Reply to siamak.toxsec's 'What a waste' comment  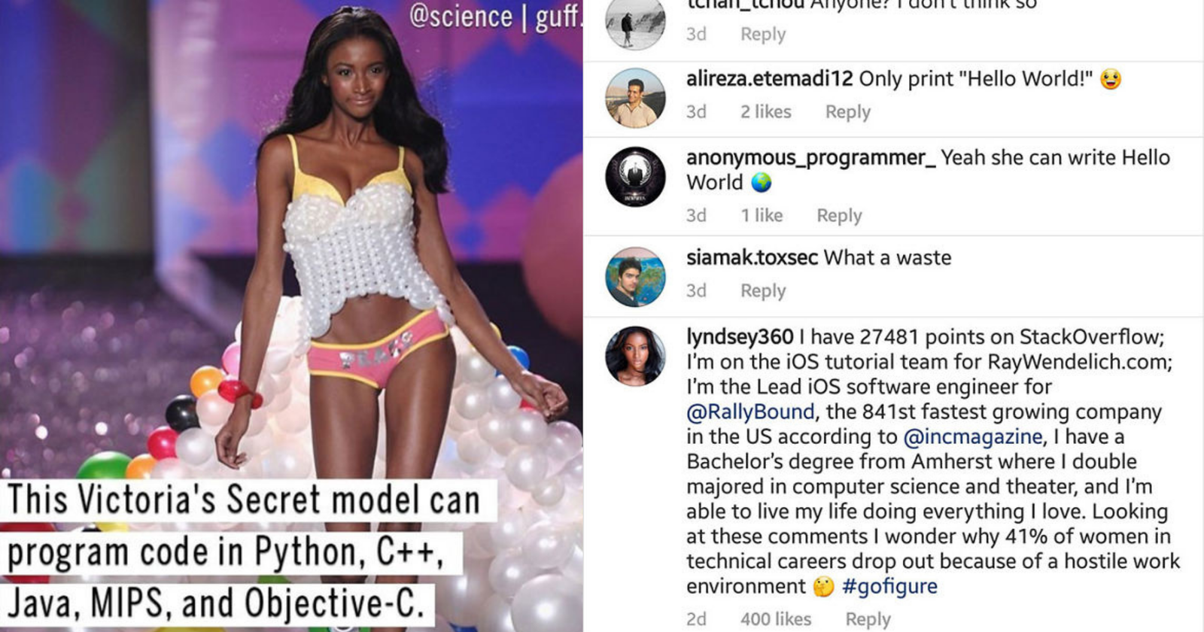click(x=763, y=291)
